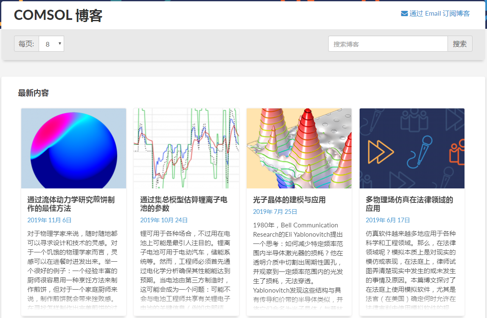Image resolution: width=487 pixels, height=318 pixels.
Task: Click the battery data graph thumbnail
Action: (186, 148)
